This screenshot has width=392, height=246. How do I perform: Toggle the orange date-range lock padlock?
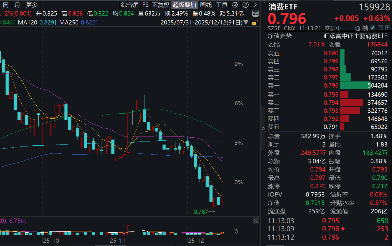point(254,23)
